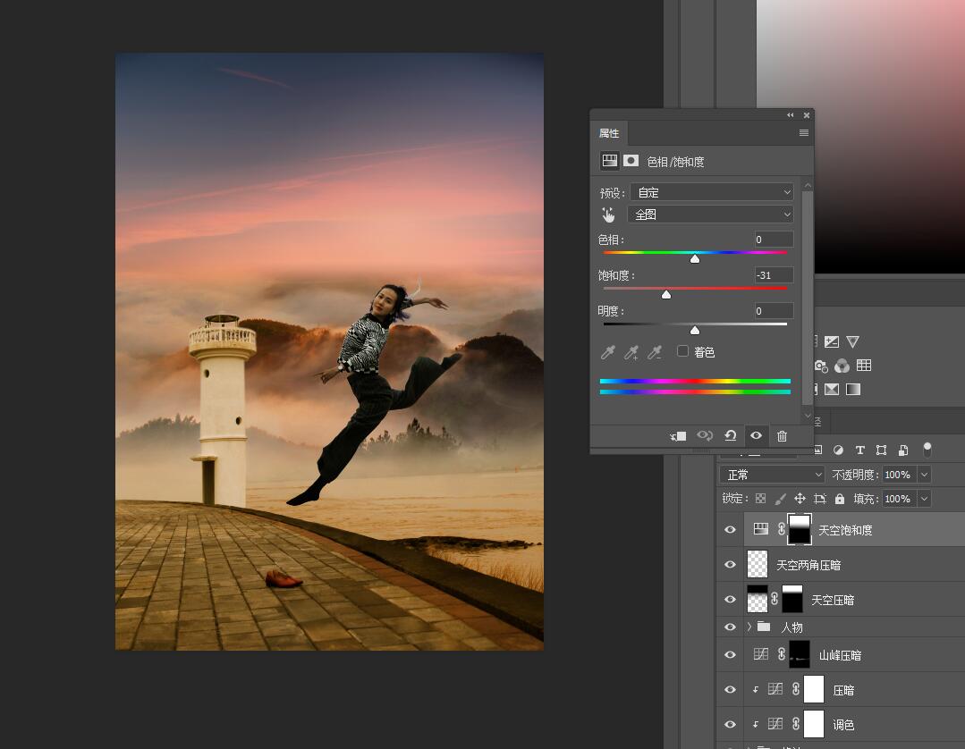Open the 全图 channel range dropdown
965x749 pixels.
[710, 214]
